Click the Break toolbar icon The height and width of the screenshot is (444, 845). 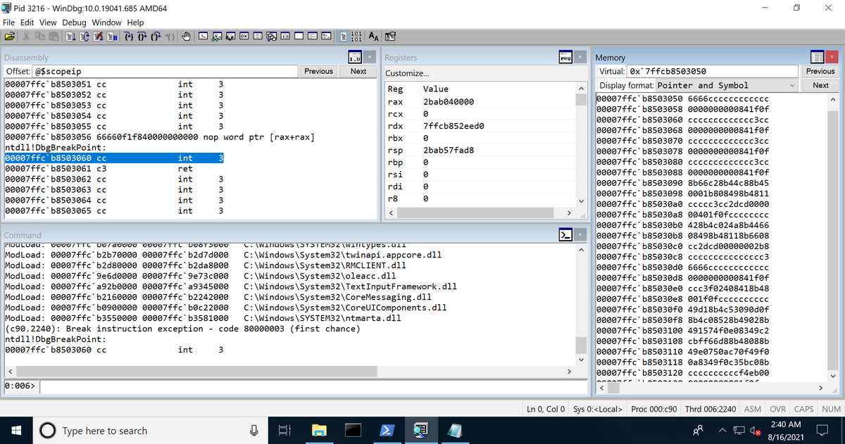(x=111, y=36)
